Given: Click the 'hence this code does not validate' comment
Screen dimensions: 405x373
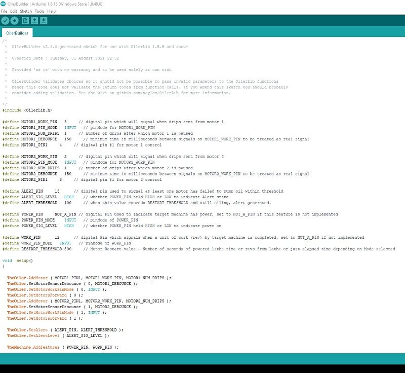Looking at the screenshot, I should click(x=150, y=87).
